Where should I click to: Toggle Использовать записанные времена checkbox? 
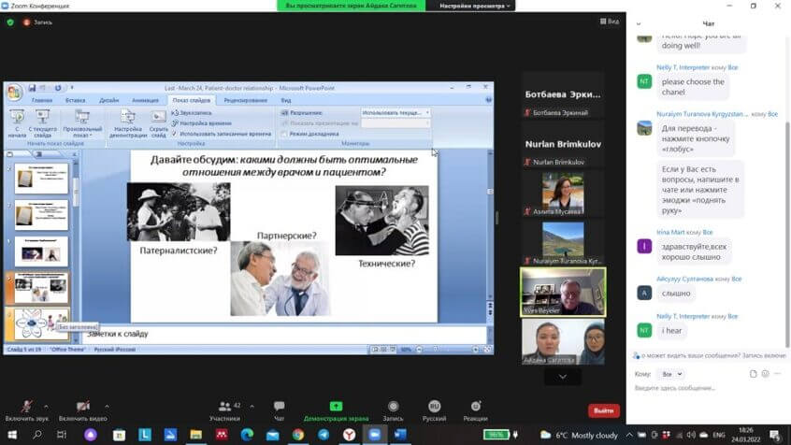175,134
